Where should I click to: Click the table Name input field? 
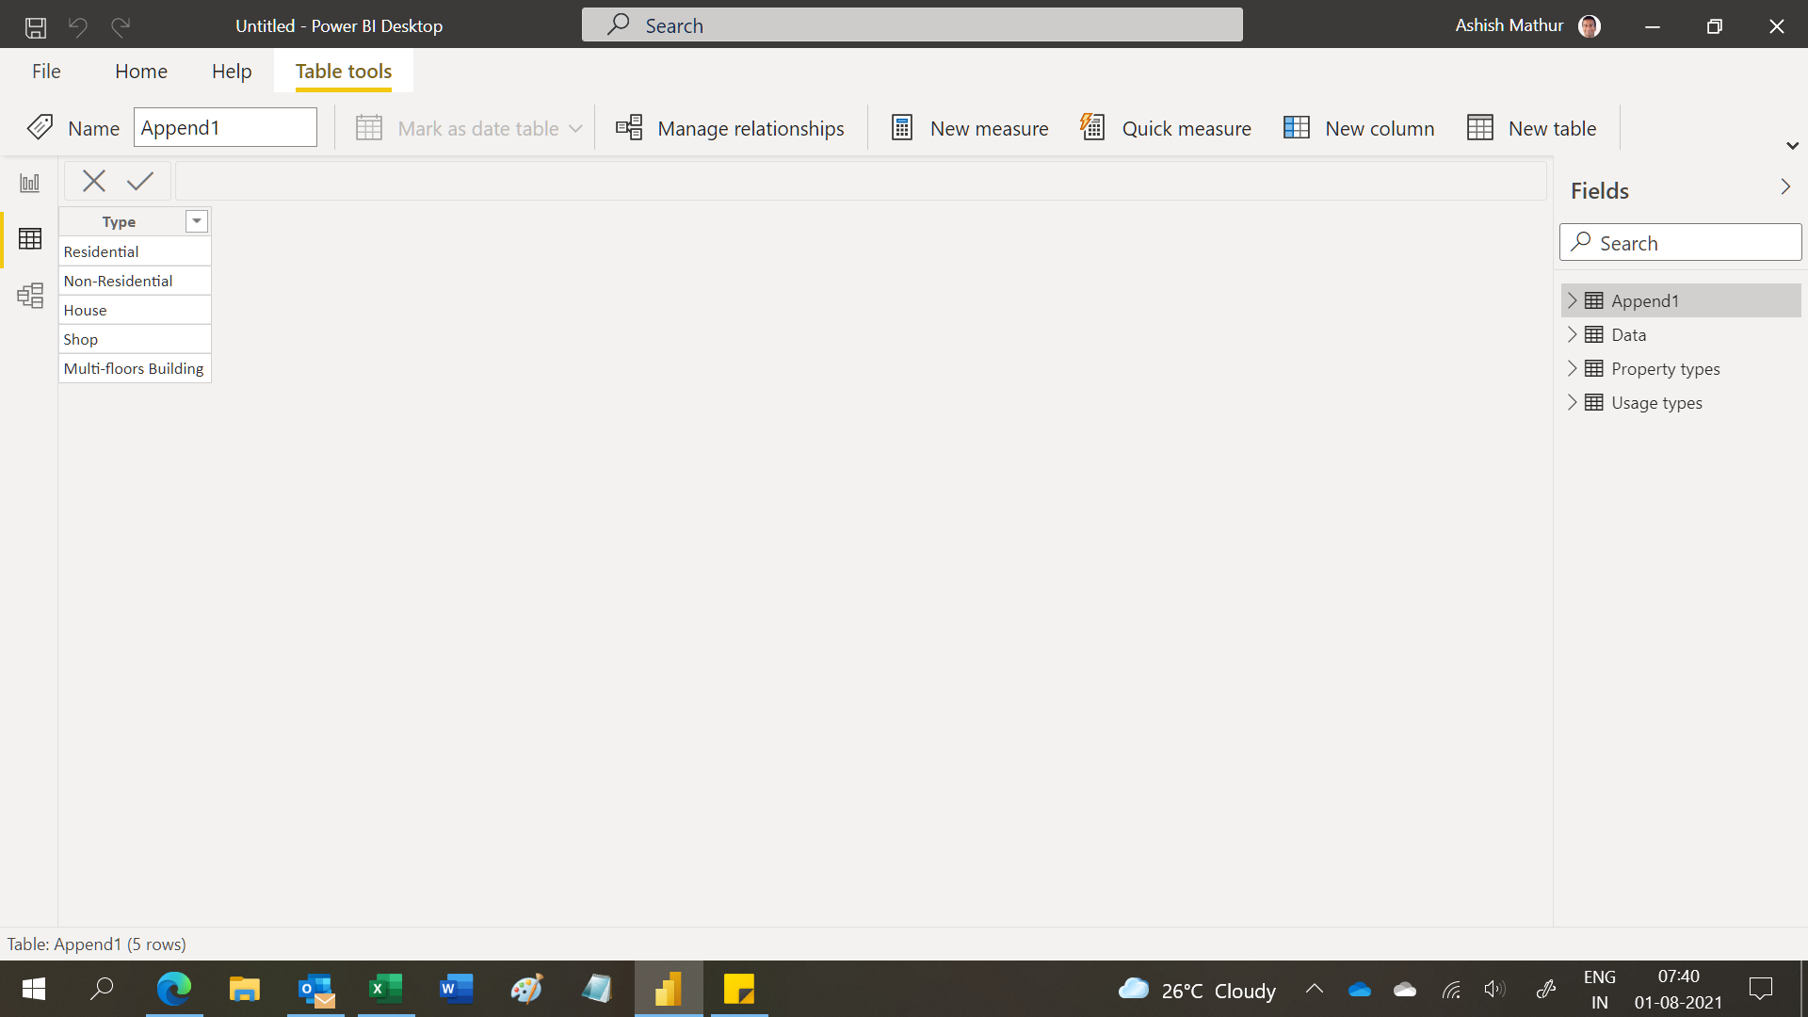click(225, 128)
